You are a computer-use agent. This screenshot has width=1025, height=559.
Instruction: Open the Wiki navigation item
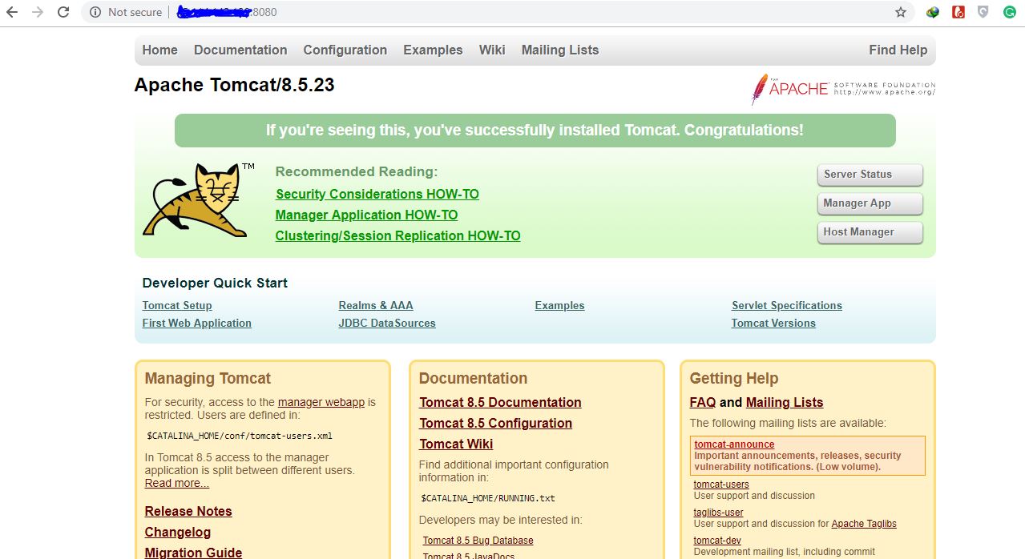pos(492,50)
